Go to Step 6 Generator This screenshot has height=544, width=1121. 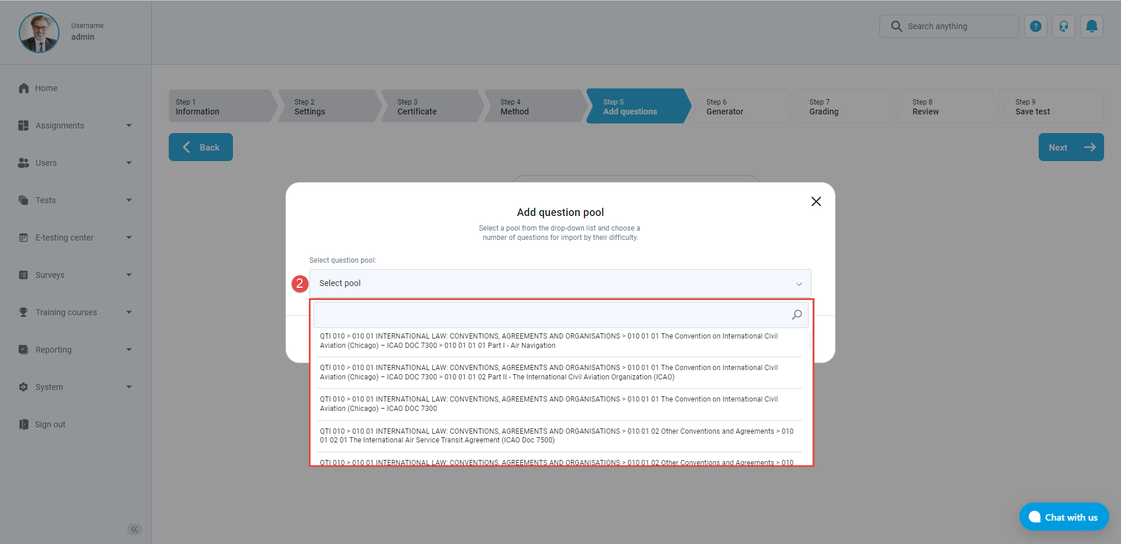point(740,106)
